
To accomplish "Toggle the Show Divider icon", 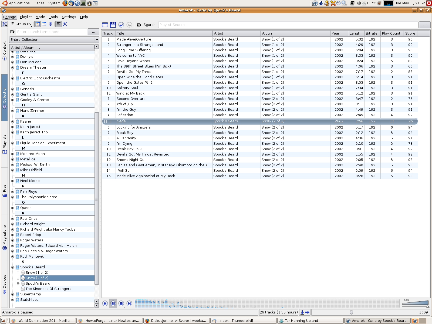I will pyautogui.click(x=58, y=24).
